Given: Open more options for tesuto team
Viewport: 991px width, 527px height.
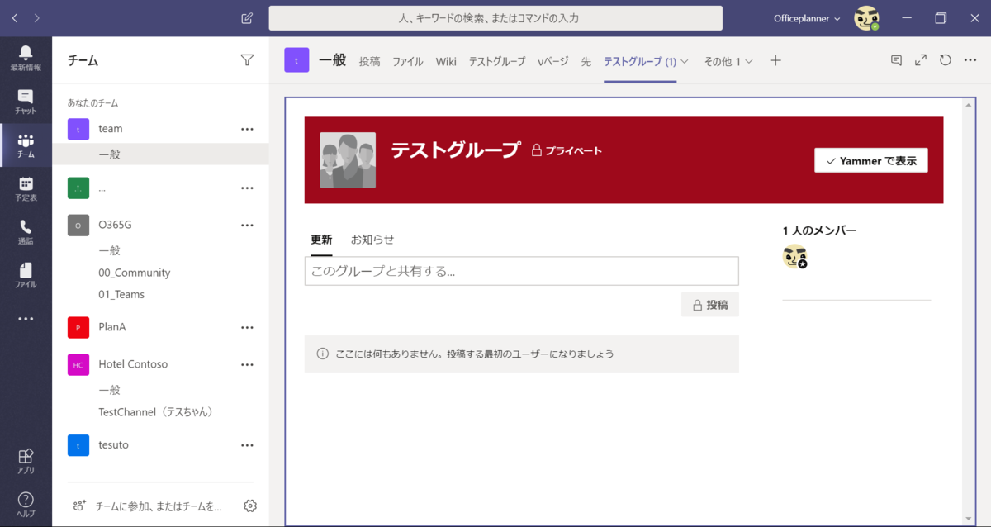Looking at the screenshot, I should 247,445.
